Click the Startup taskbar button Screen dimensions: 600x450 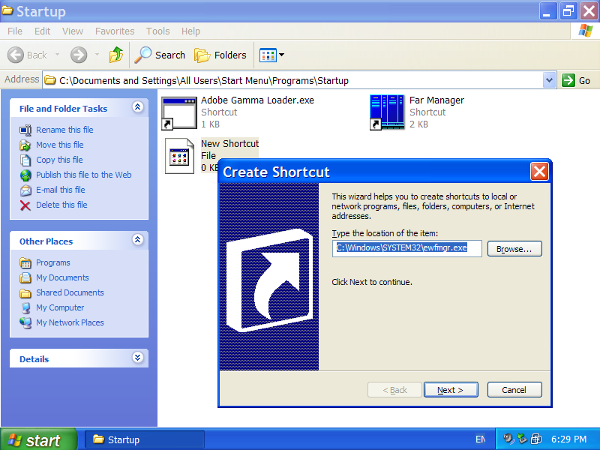(144, 439)
